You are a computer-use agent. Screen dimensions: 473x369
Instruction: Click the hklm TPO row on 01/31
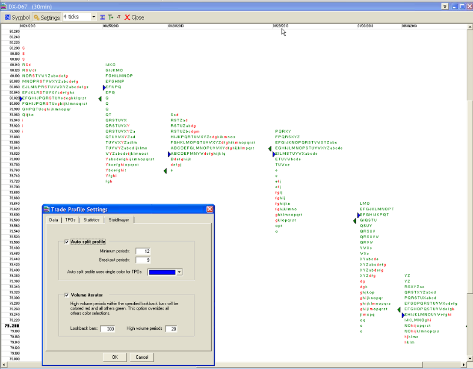click(x=409, y=342)
